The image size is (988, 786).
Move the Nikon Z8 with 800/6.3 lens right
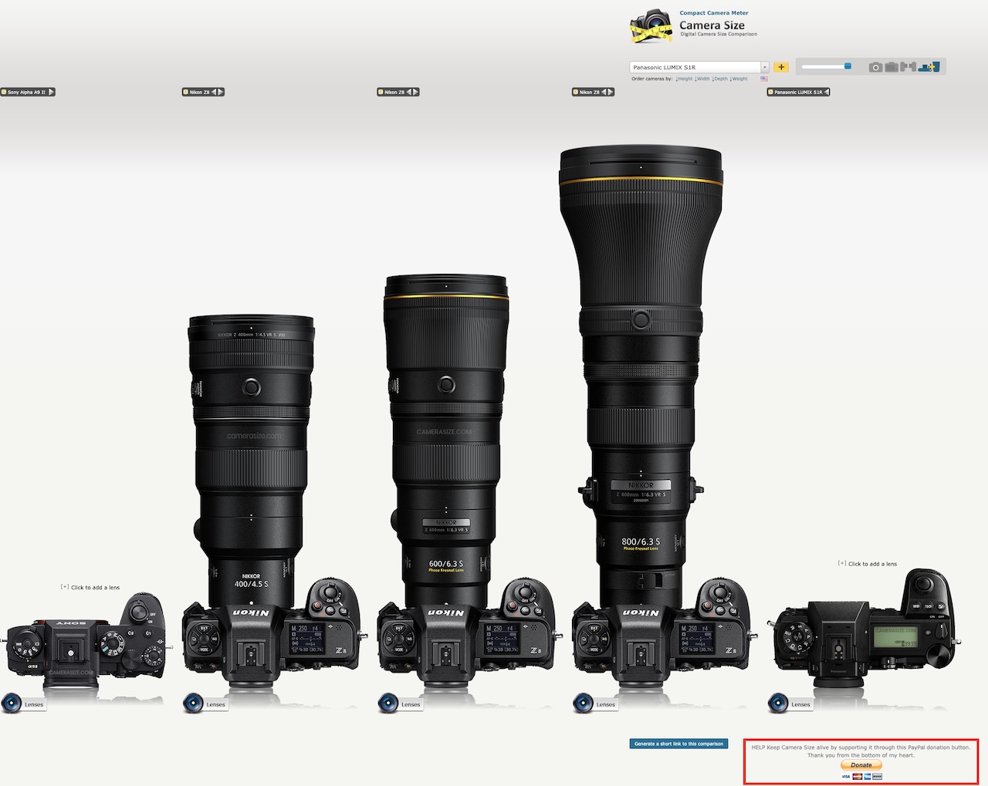(611, 92)
